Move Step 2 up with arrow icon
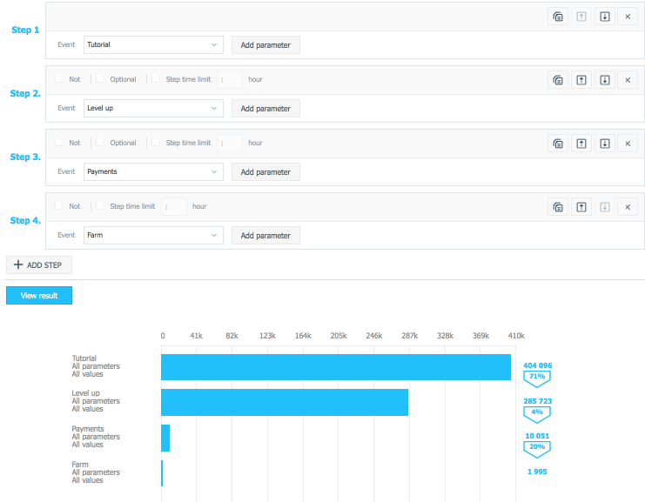The width and height of the screenshot is (645, 502). pyautogui.click(x=581, y=80)
